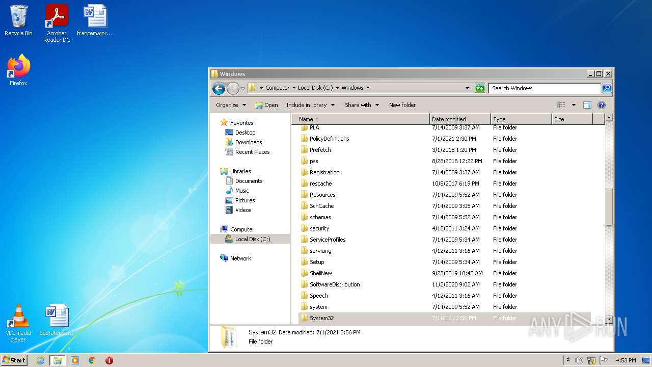The height and width of the screenshot is (367, 652).
Task: Refresh the Windows folder view
Action: 480,88
